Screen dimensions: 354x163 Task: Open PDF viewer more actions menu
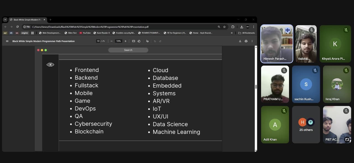click(x=252, y=41)
